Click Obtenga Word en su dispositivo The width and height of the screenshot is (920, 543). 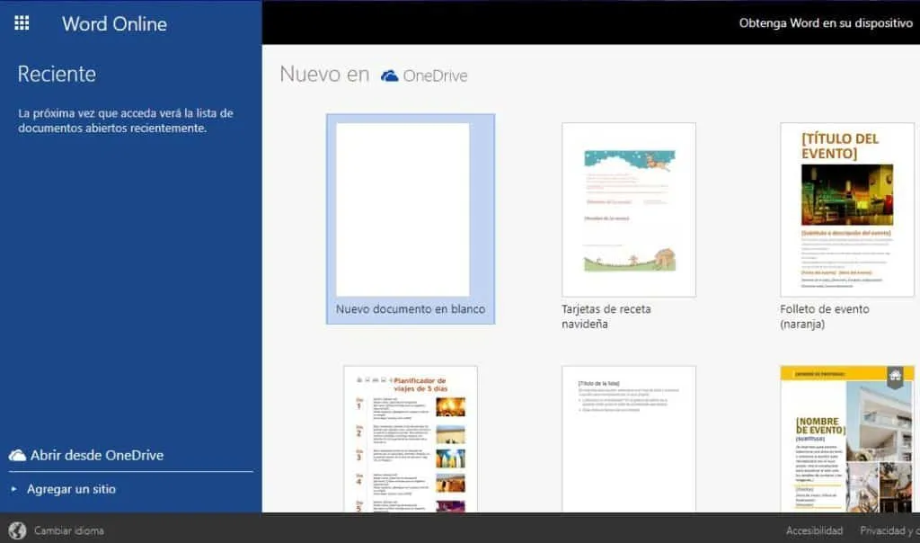[825, 22]
